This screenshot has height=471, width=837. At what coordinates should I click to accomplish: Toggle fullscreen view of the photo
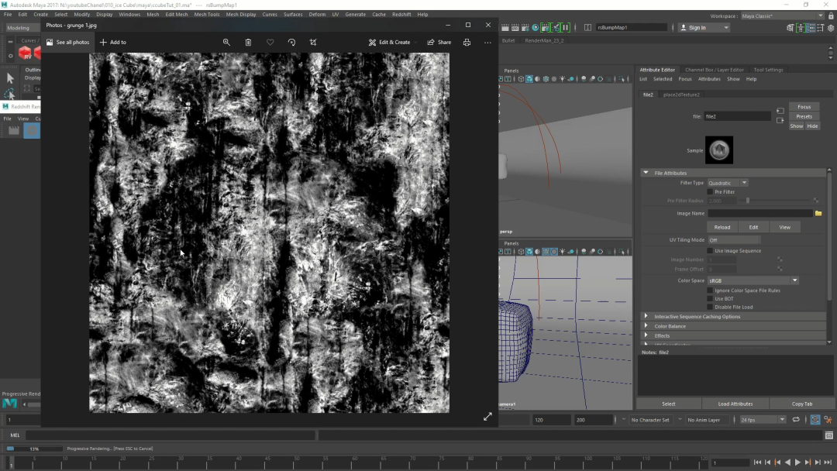click(x=487, y=417)
